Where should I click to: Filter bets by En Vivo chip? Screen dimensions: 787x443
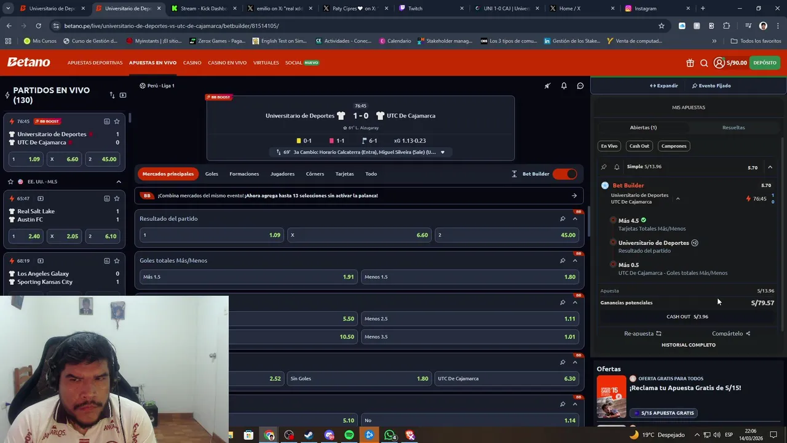coord(609,146)
